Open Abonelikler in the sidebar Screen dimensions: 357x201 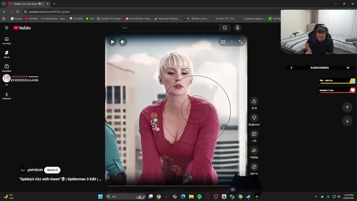(x=7, y=68)
